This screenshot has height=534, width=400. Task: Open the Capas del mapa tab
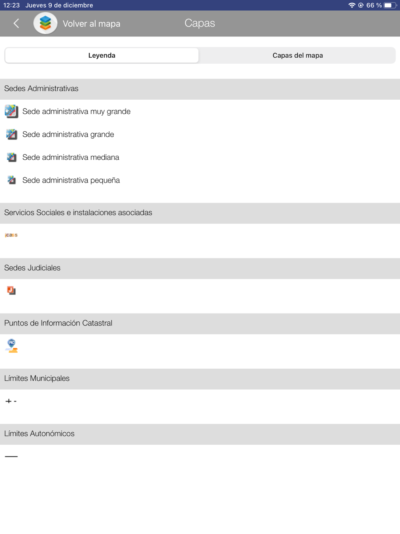pyautogui.click(x=298, y=56)
